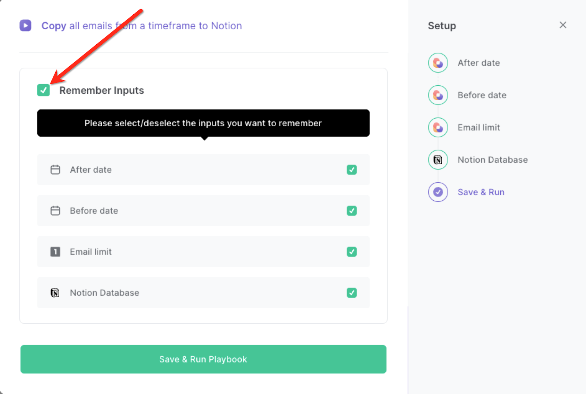Select the Before date step icon in Setup
Screen dimensions: 586x394
click(x=438, y=95)
